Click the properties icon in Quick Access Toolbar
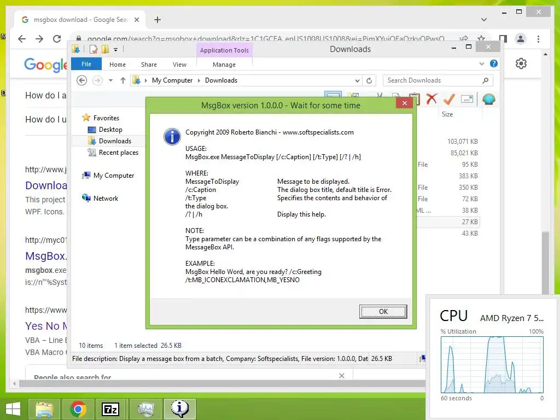The width and height of the screenshot is (560, 420). (94, 49)
